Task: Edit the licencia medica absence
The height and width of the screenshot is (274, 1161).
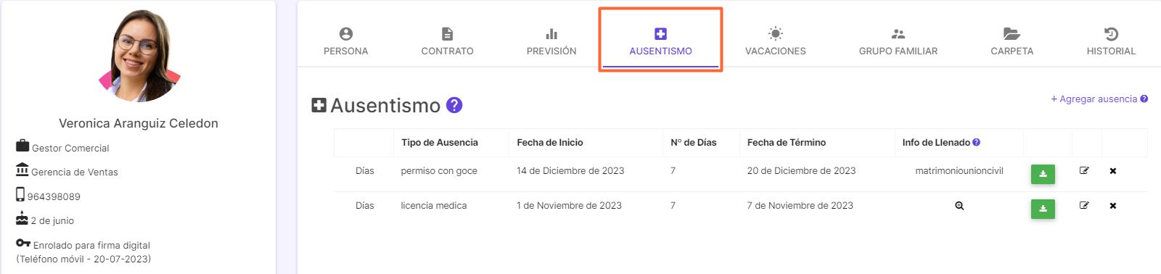Action: pos(1084,206)
